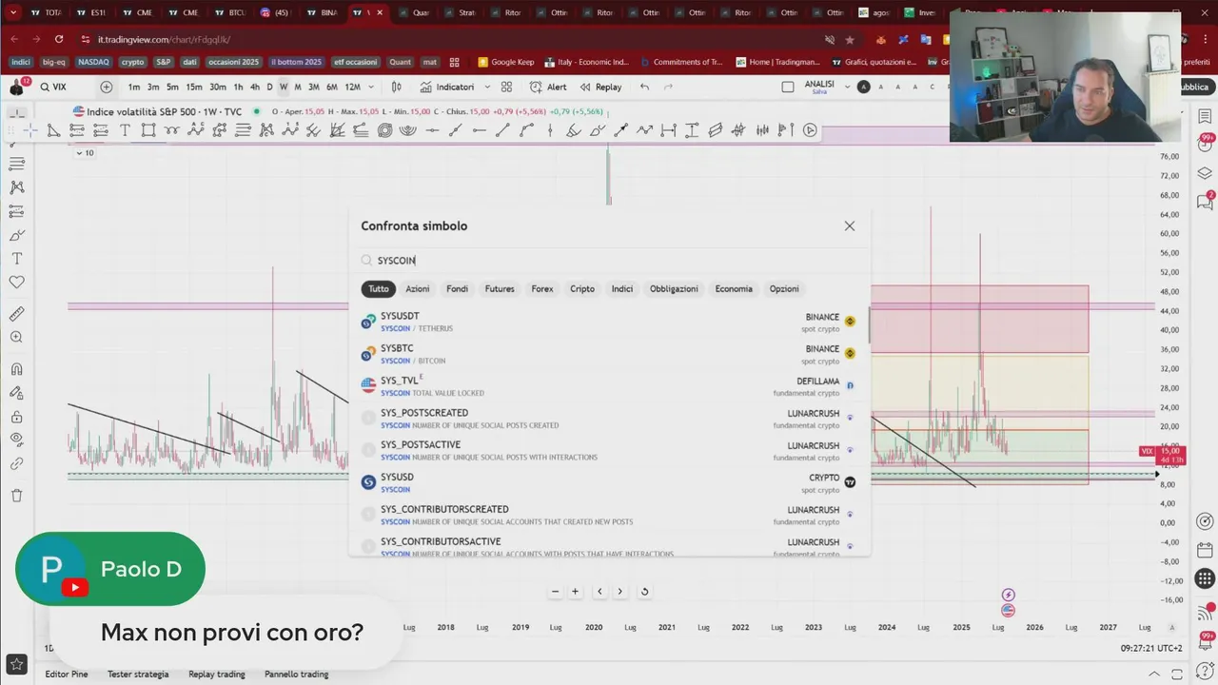Open indicator templates grid icon
Viewport: 1218px width, 685px height.
506,87
